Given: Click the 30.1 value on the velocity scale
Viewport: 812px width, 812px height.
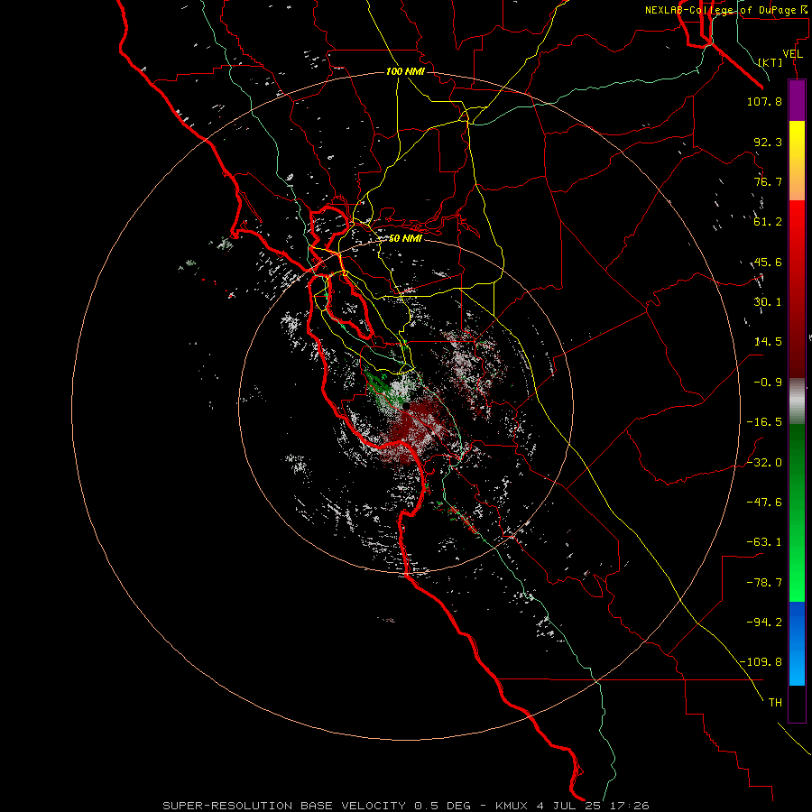Looking at the screenshot, I should click(x=768, y=302).
